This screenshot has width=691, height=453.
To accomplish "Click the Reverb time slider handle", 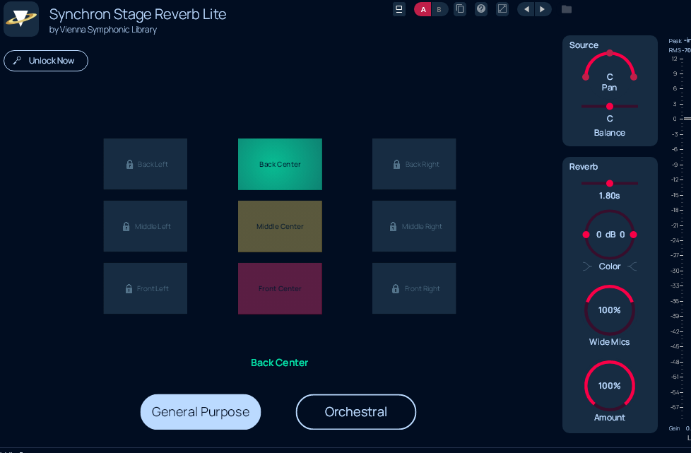I will coord(610,183).
